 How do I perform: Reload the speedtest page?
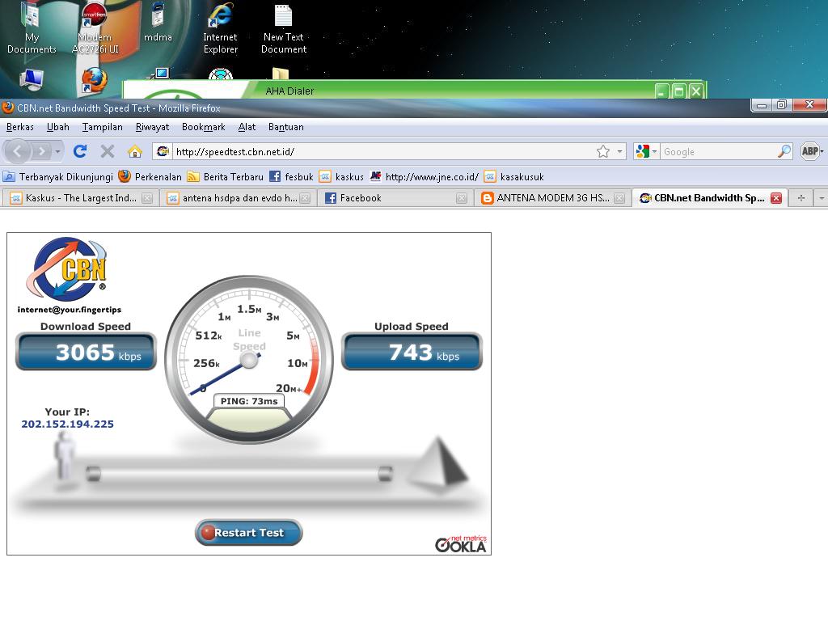pyautogui.click(x=80, y=151)
